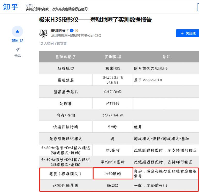
Task: Click the value MT9669
Action: pyautogui.click(x=113, y=103)
